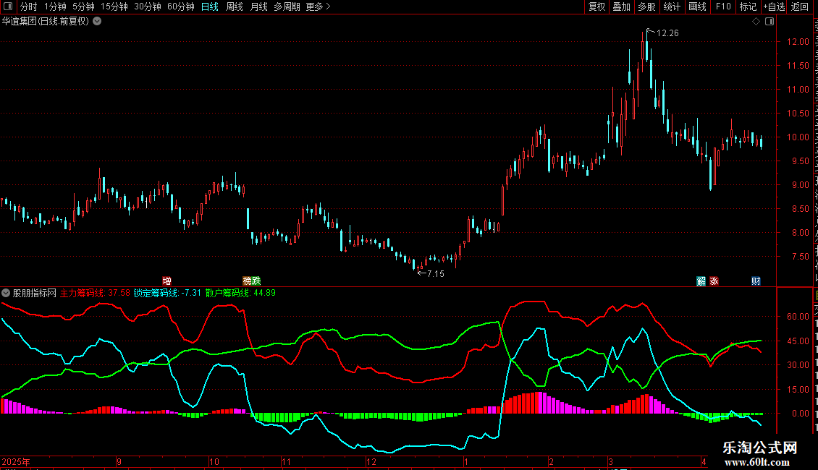Screen dimensions: 818x470
Task: Click the 跌 event marker
Action: (256, 281)
